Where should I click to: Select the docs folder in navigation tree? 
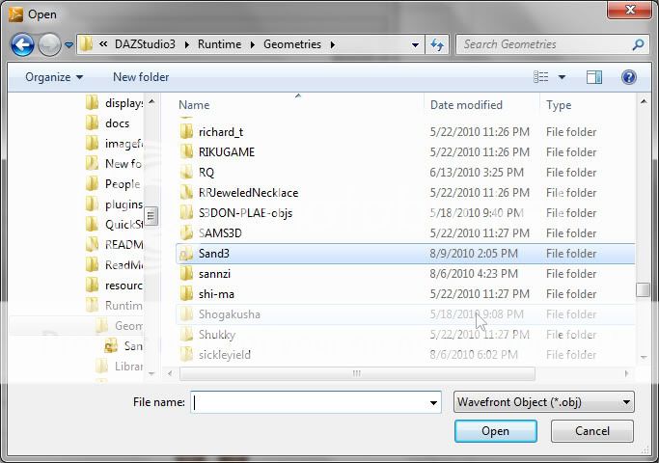click(117, 123)
